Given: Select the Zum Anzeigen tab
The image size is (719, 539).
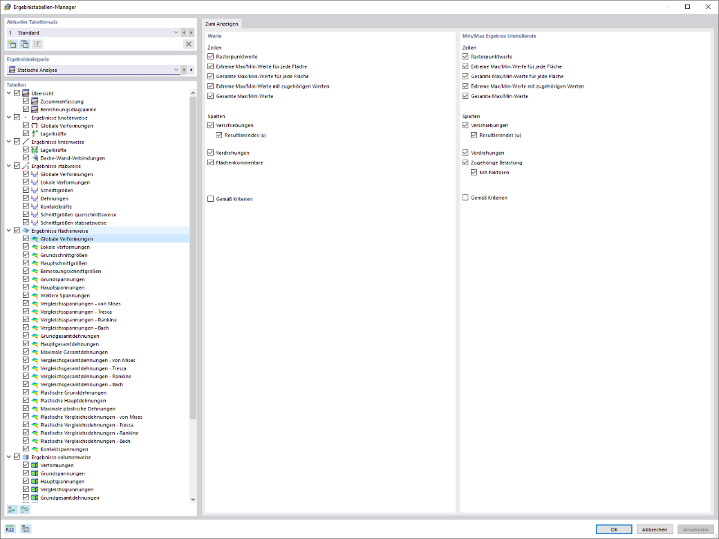Looking at the screenshot, I should 221,23.
